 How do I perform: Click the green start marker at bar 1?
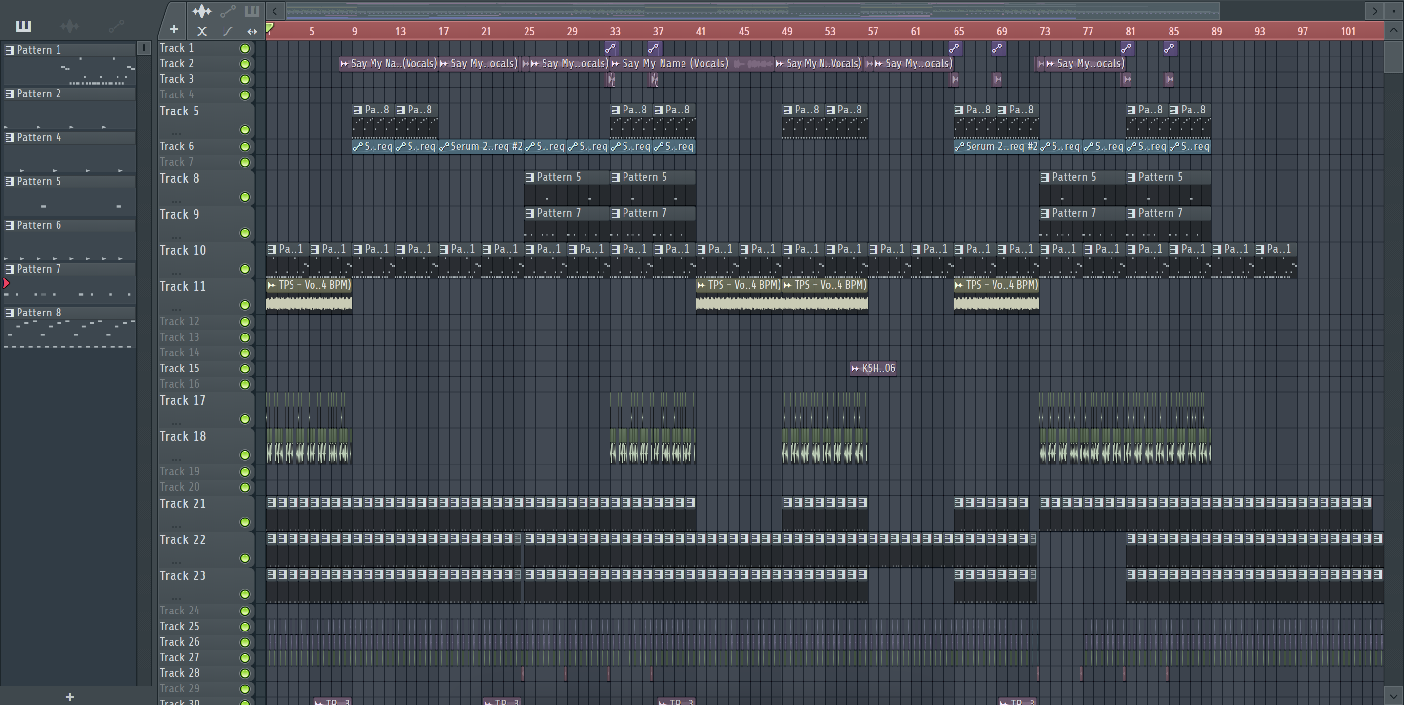pyautogui.click(x=270, y=27)
